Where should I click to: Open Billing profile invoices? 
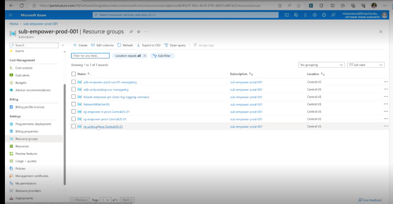coord(30,107)
